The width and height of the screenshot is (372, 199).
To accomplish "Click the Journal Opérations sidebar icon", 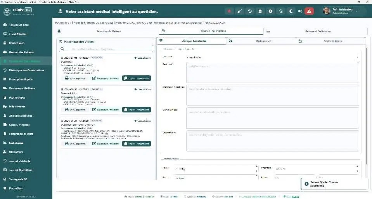I will pos(5,170).
